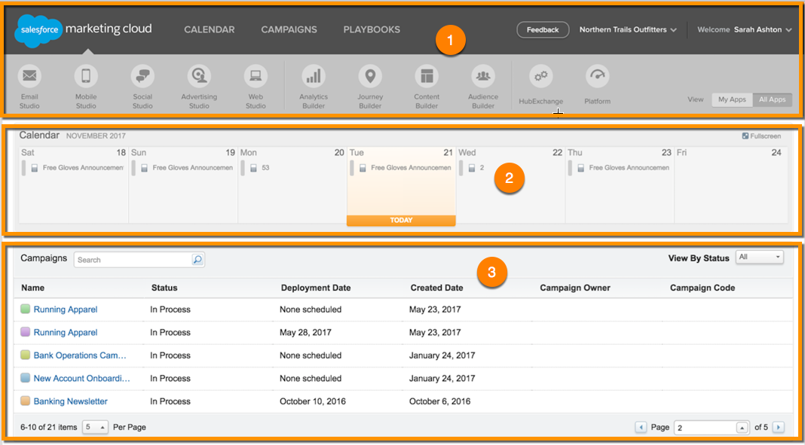Image resolution: width=805 pixels, height=445 pixels.
Task: Click the Salesforce cloud logo
Action: tap(38, 30)
